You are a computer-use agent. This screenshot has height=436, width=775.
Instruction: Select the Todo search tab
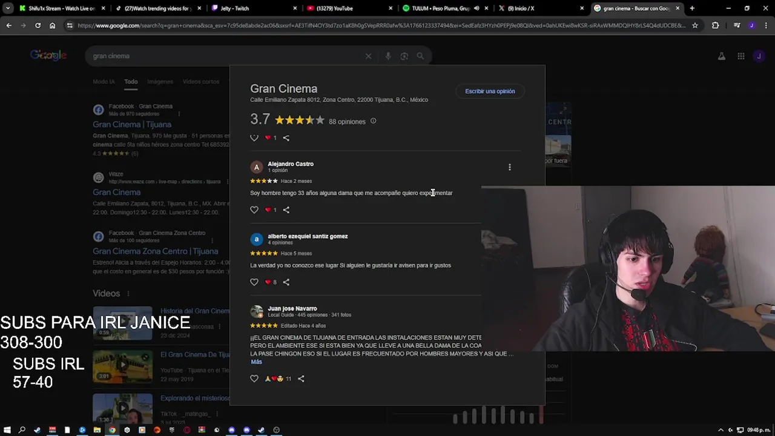click(x=131, y=82)
